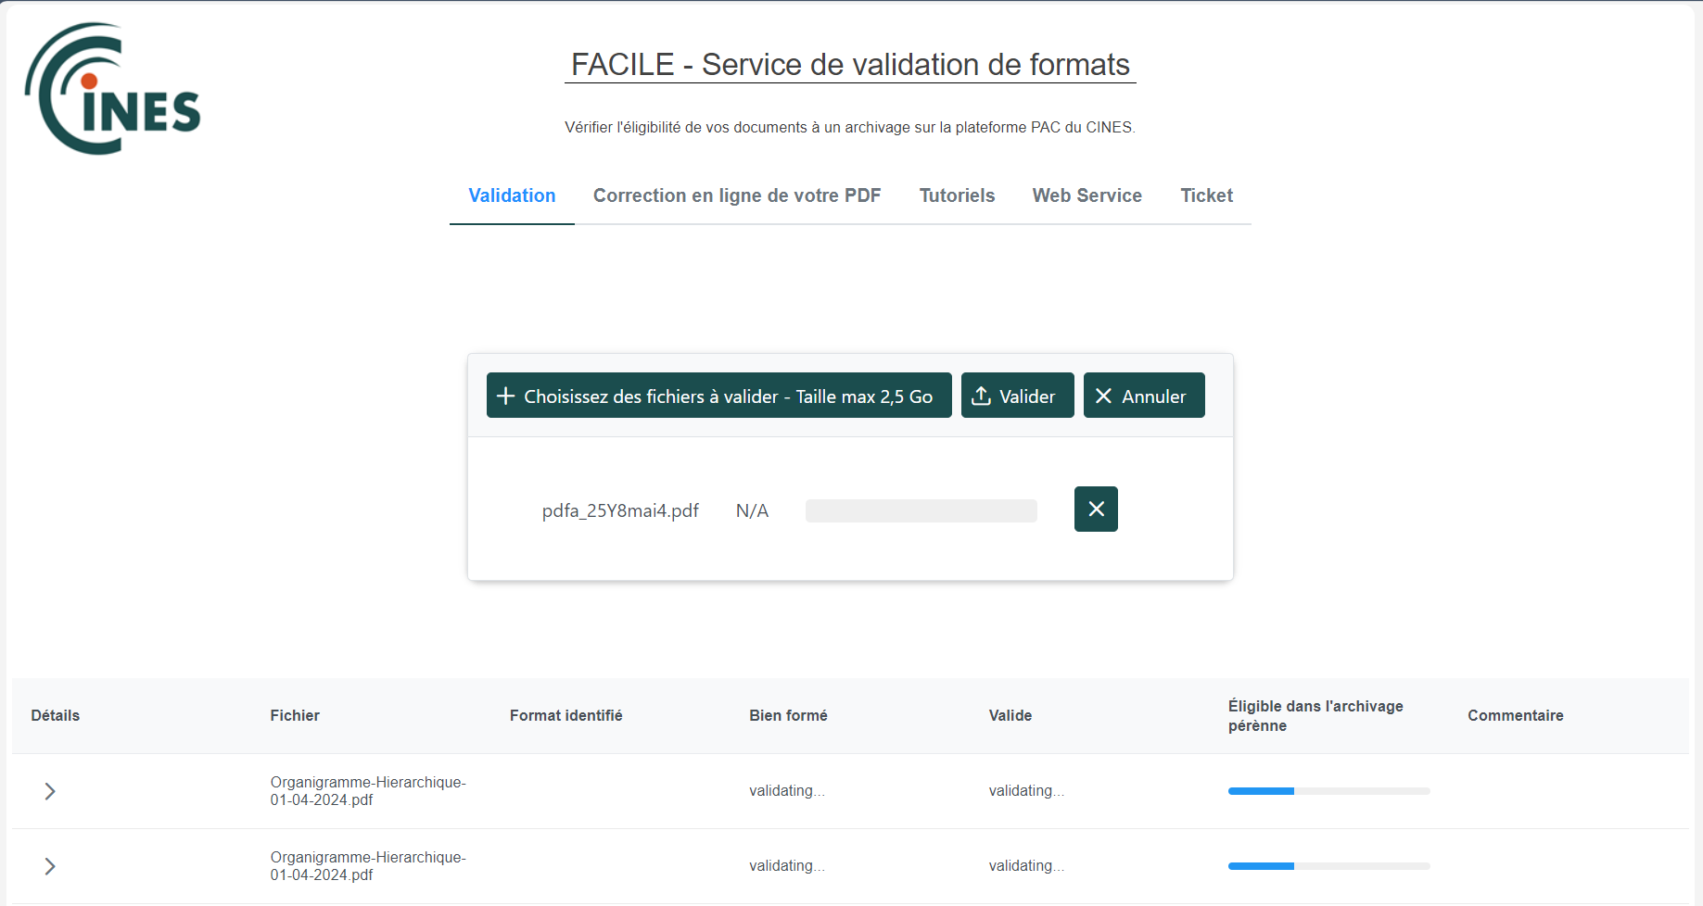Select the Ticket tab
The height and width of the screenshot is (906, 1703).
coord(1206,195)
